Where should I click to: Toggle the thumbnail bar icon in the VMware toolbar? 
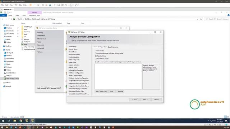(59, 5)
